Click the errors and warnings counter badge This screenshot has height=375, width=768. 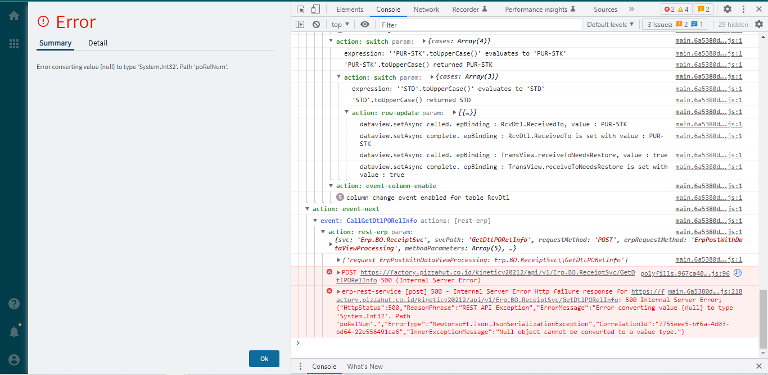coord(676,9)
